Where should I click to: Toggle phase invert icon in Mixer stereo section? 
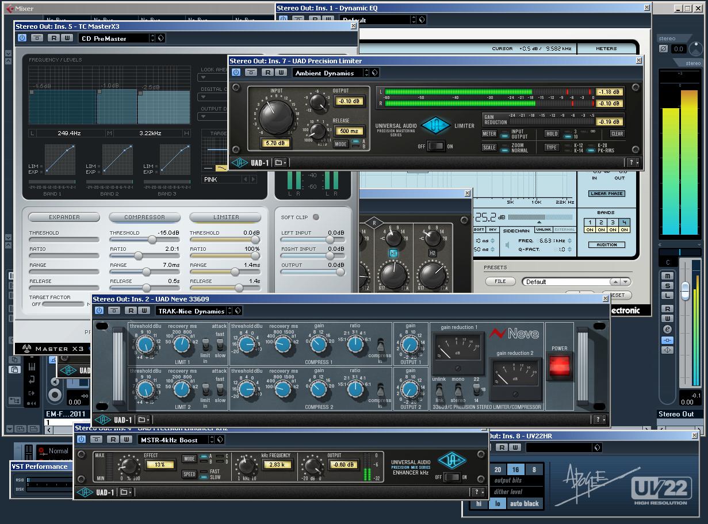[663, 49]
